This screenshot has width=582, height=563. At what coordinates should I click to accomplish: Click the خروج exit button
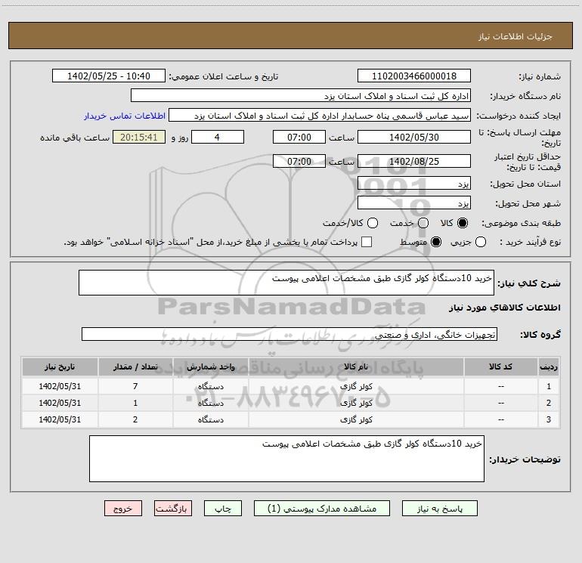click(123, 509)
